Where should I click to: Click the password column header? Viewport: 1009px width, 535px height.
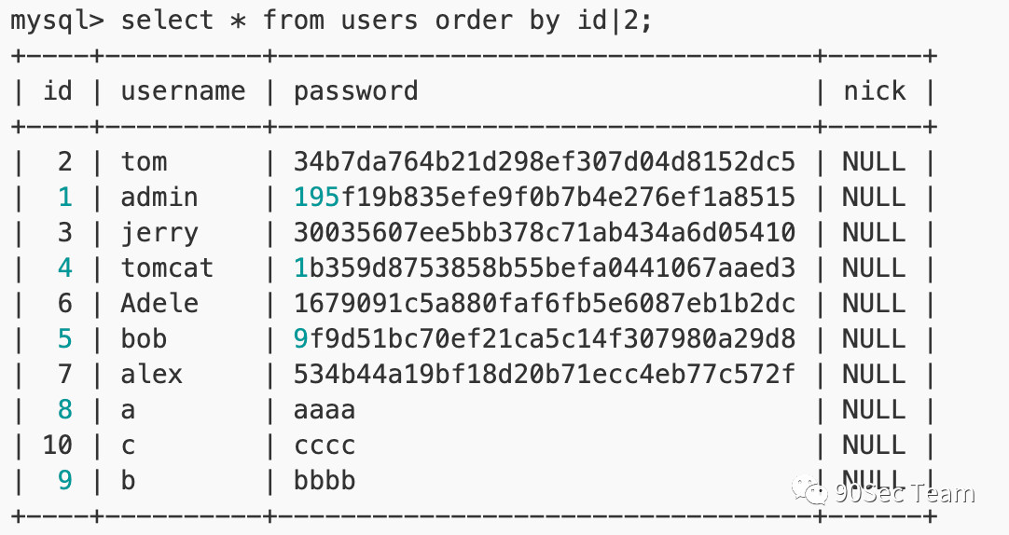coord(356,92)
